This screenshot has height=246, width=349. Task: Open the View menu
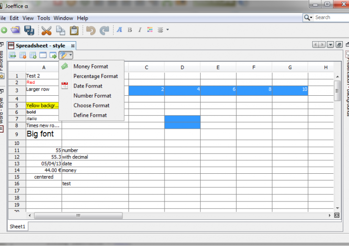click(28, 18)
